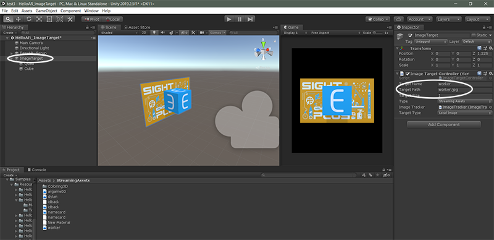Open Hierarchy Create dropdown
Image resolution: width=494 pixels, height=240 pixels.
pos(10,33)
